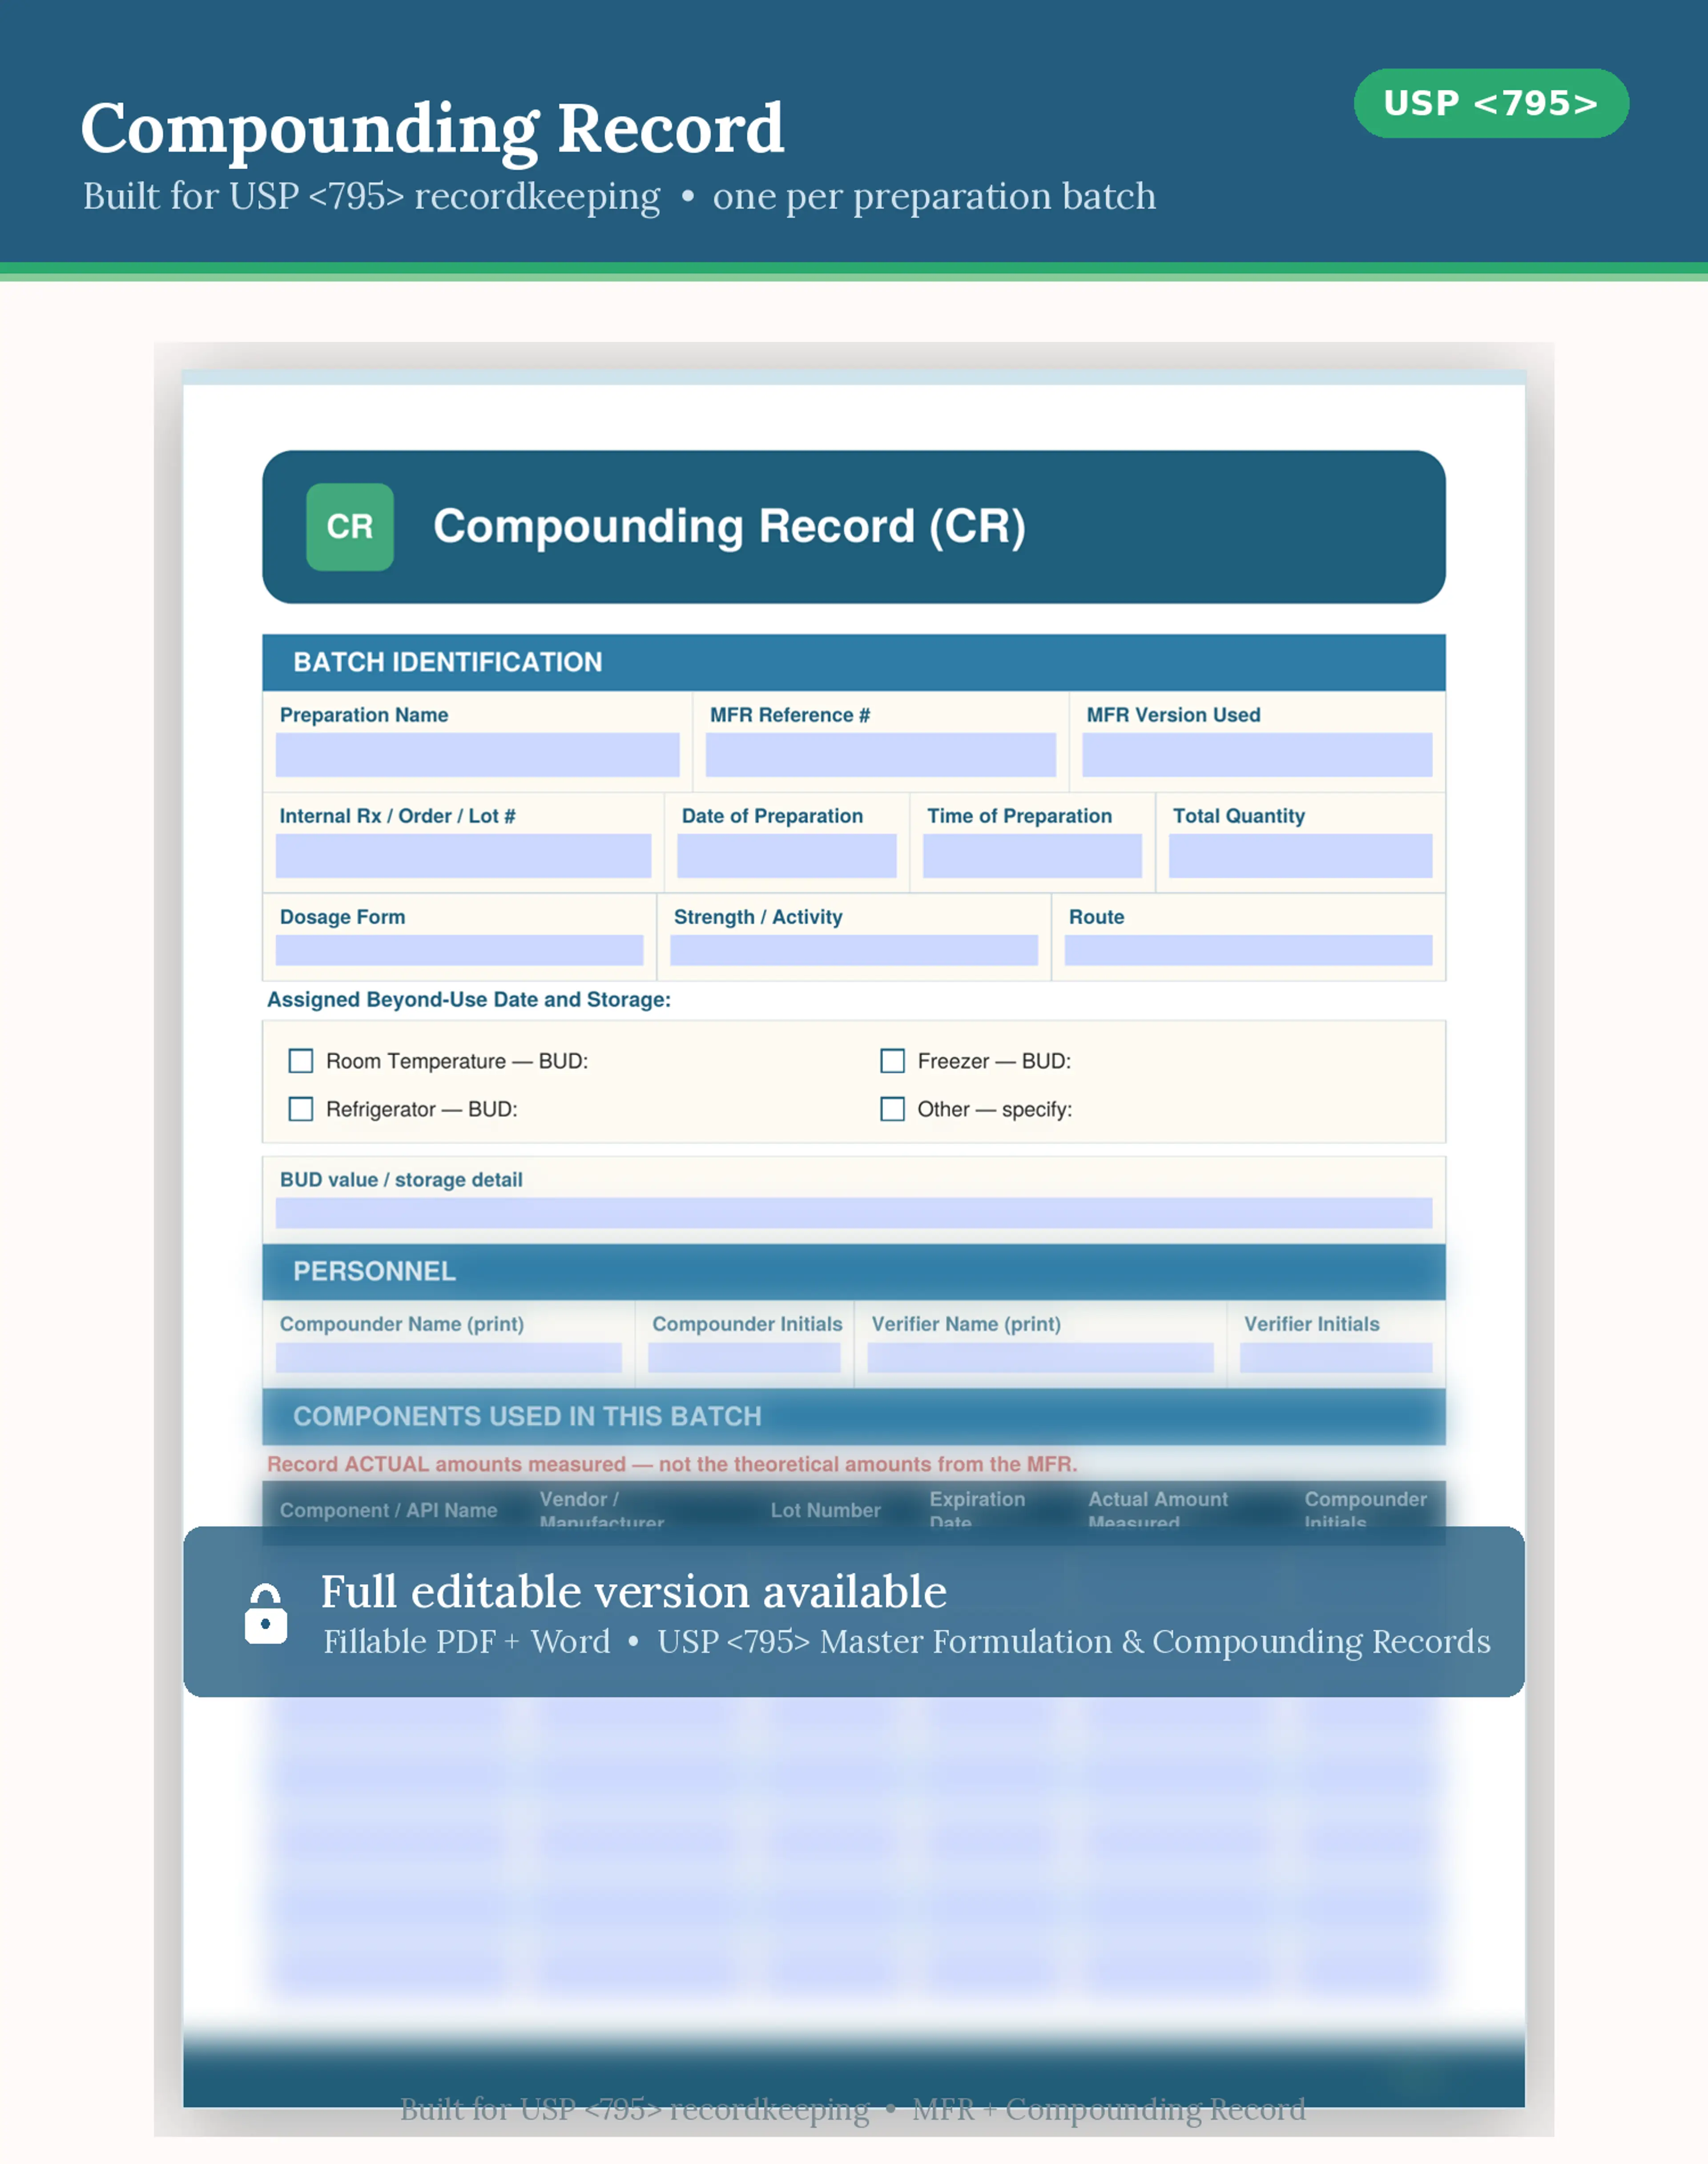
Task: Click the Dosage Form field
Action: (x=459, y=950)
